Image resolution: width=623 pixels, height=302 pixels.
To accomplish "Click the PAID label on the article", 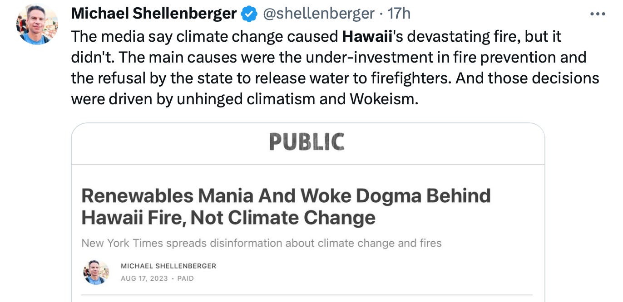I will (x=186, y=278).
